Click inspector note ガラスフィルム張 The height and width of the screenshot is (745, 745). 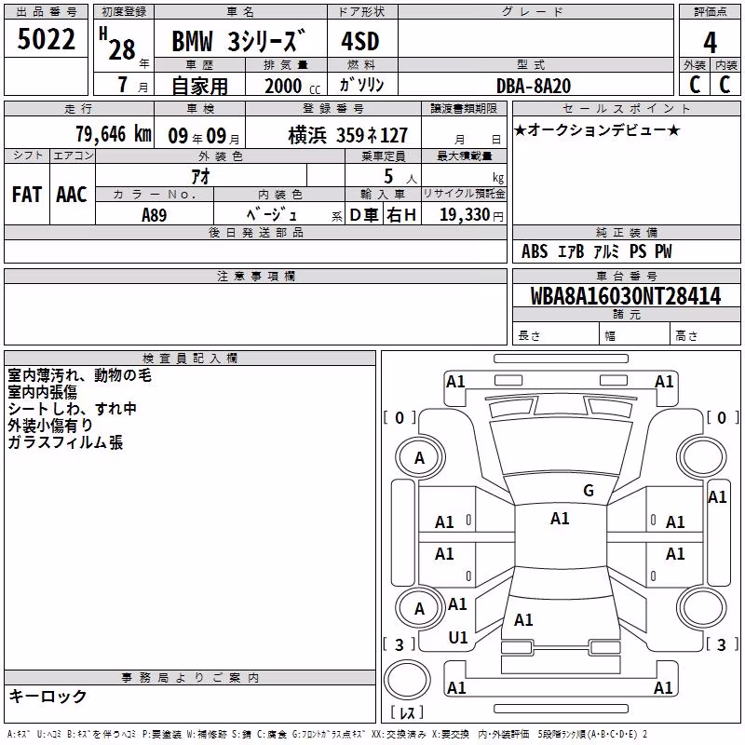[x=65, y=442]
